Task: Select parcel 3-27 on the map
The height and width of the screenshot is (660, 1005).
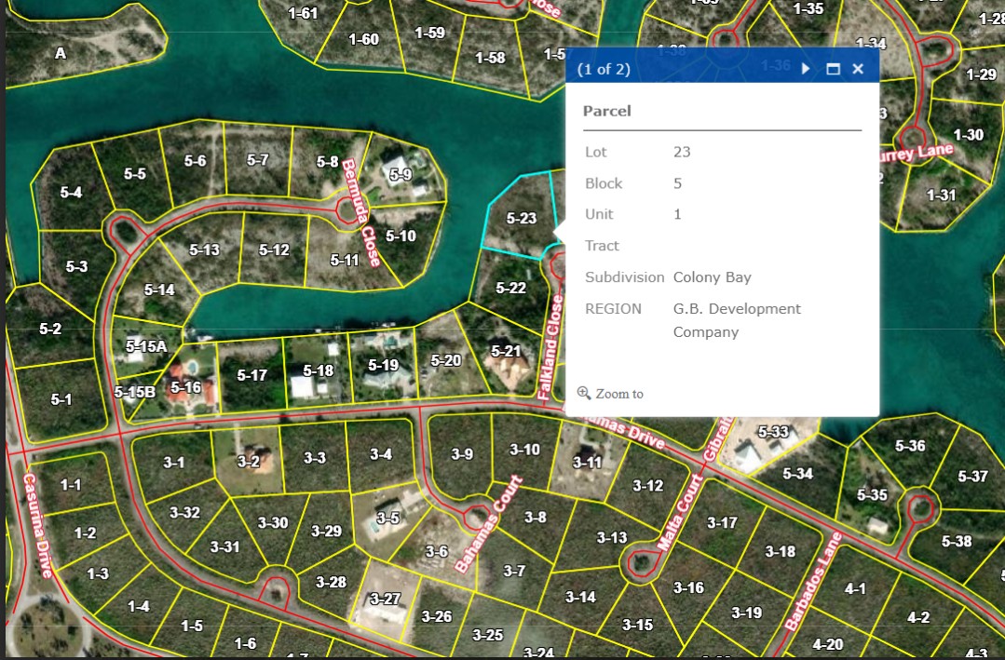Action: (x=385, y=599)
